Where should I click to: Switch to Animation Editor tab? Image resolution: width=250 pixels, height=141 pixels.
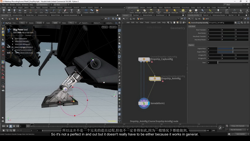coord(17,15)
